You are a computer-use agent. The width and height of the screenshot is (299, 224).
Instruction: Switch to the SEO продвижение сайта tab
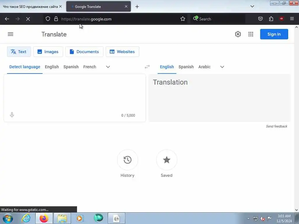pyautogui.click(x=30, y=7)
